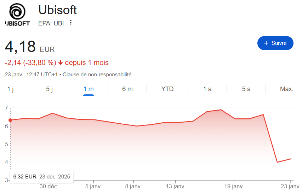Follow the Ubisoft stock with Suivre

[275, 43]
